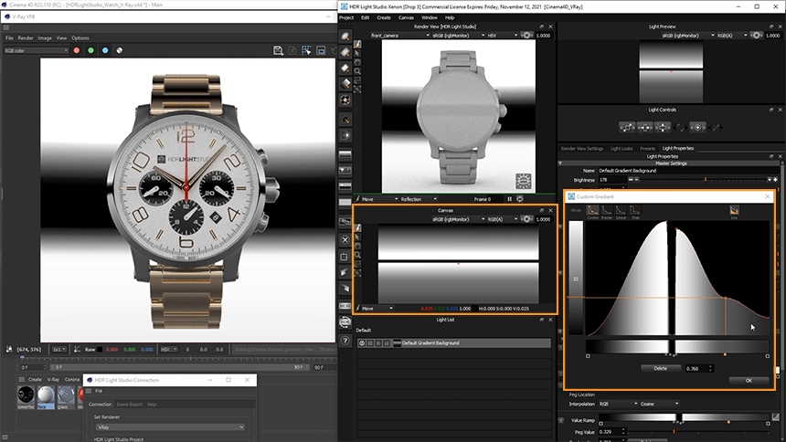
Task: Open Cosine interpolation dropdown
Action: 659,404
